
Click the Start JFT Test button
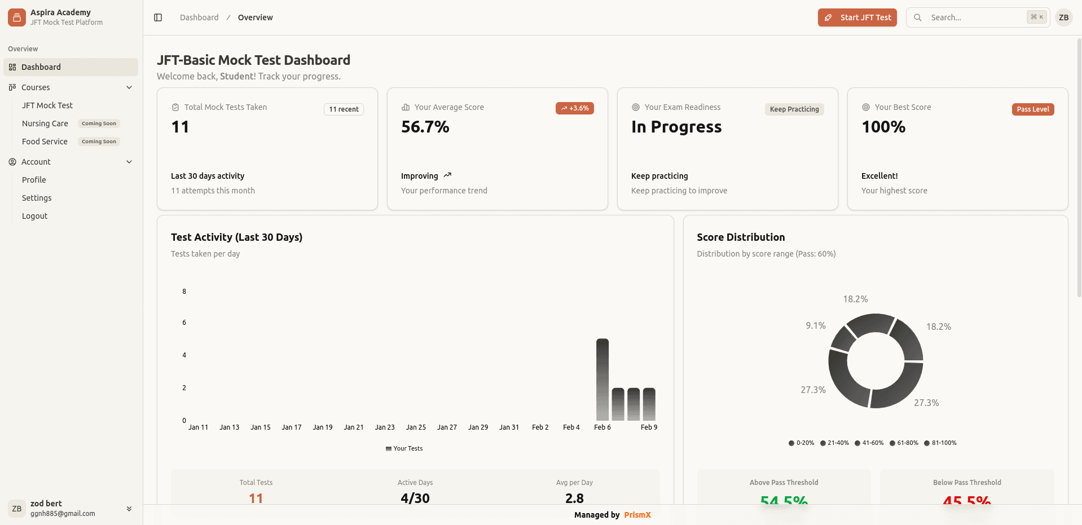tap(857, 17)
